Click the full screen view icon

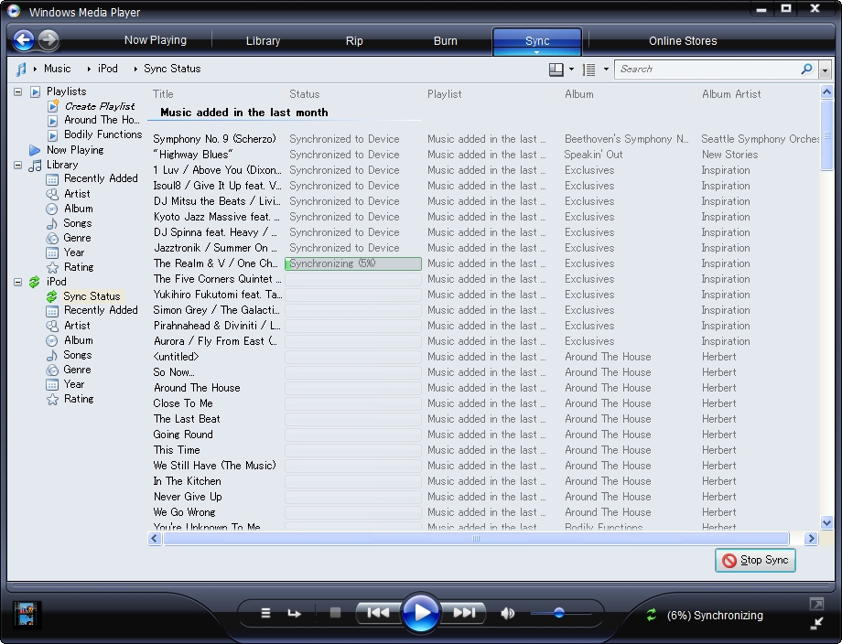[816, 605]
